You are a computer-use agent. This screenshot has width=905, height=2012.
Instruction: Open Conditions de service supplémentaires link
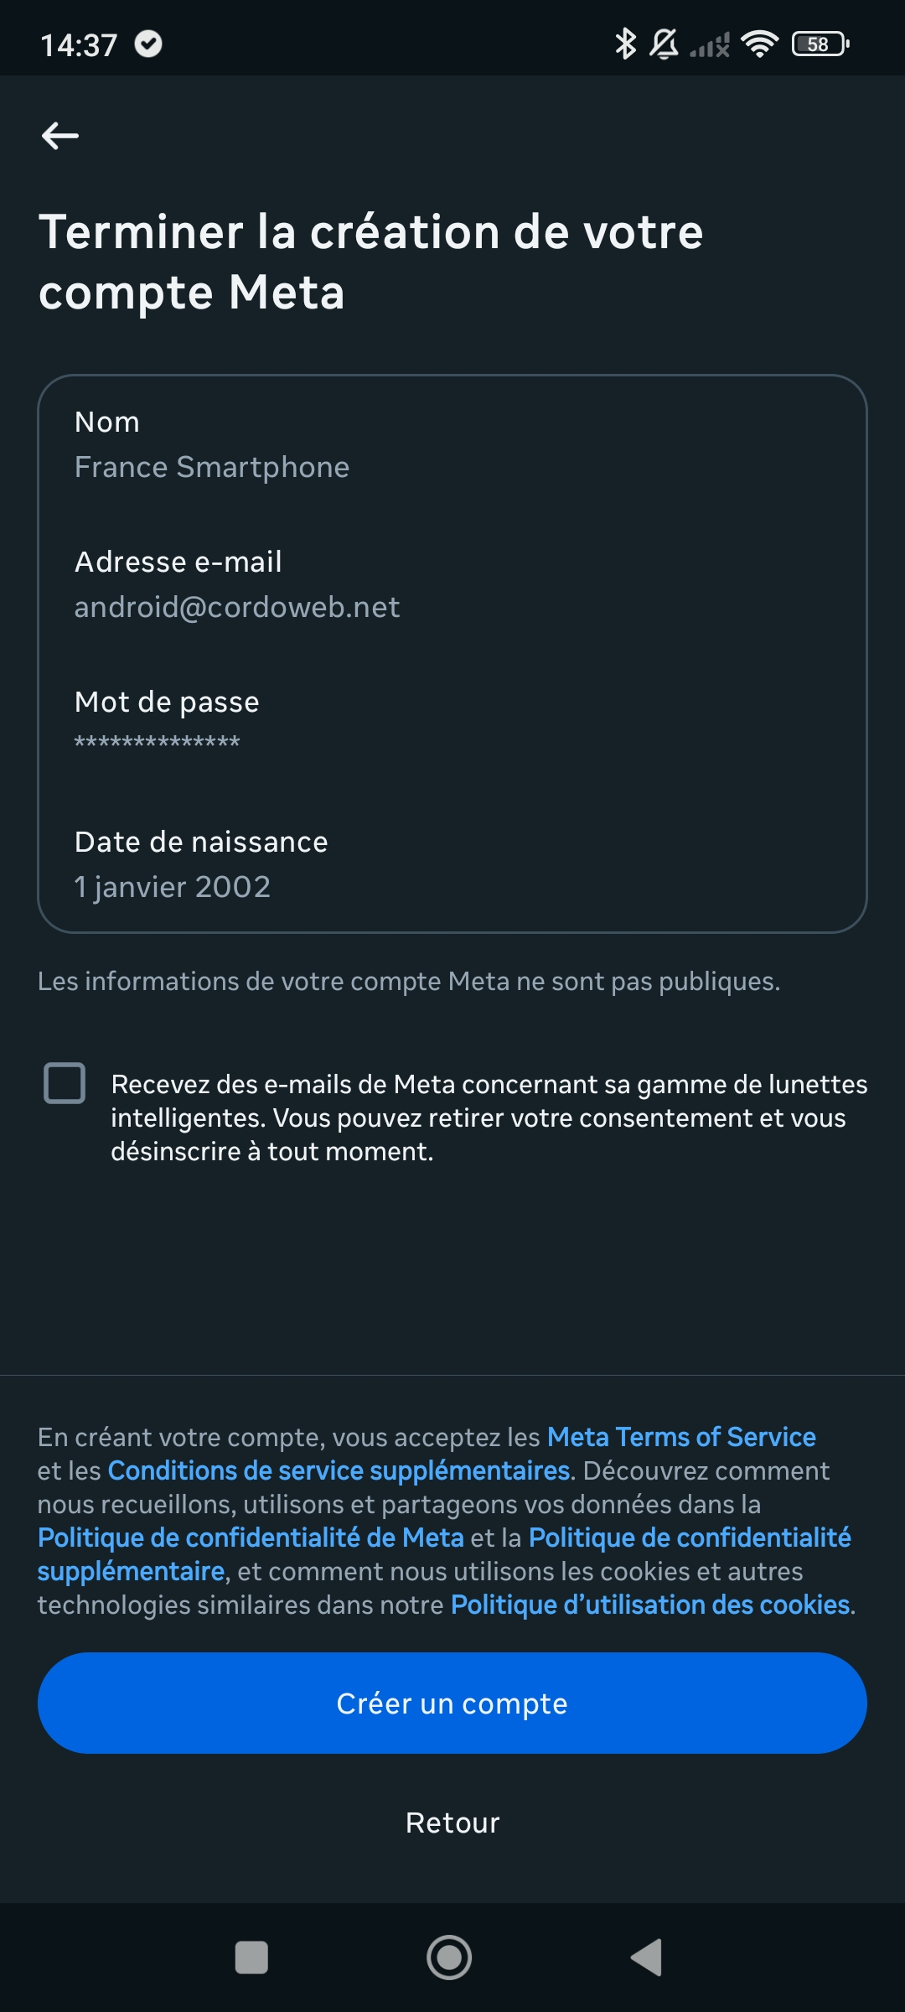[x=339, y=1470]
